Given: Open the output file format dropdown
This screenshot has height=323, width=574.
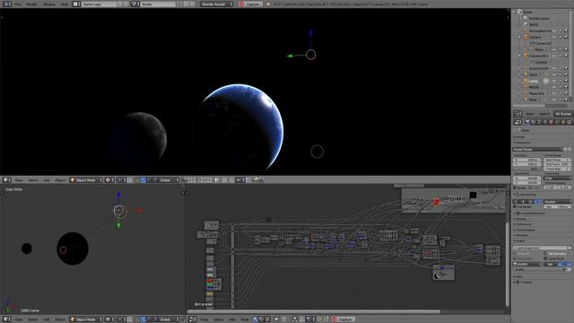Looking at the screenshot, I should [526, 264].
